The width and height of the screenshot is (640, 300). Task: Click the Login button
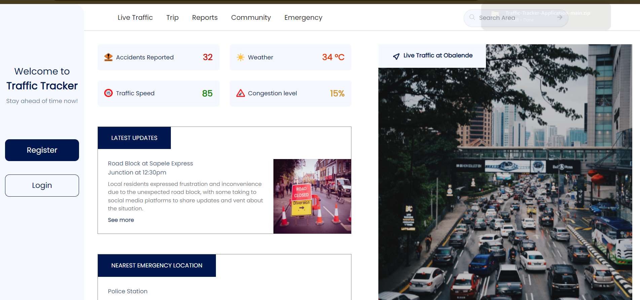click(42, 186)
